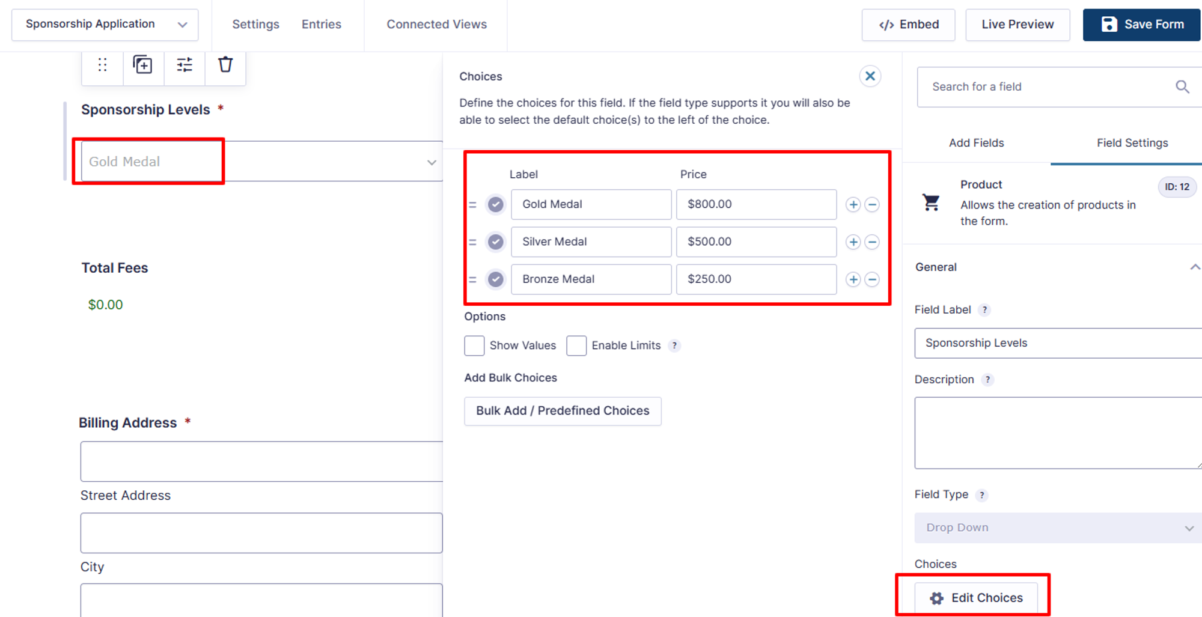This screenshot has height=617, width=1202.
Task: Delete the field with trash icon
Action: point(225,64)
